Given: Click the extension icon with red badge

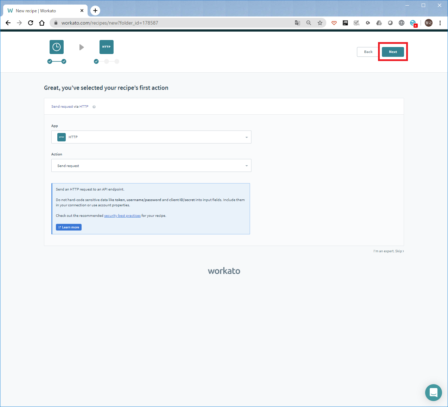Looking at the screenshot, I should (413, 23).
